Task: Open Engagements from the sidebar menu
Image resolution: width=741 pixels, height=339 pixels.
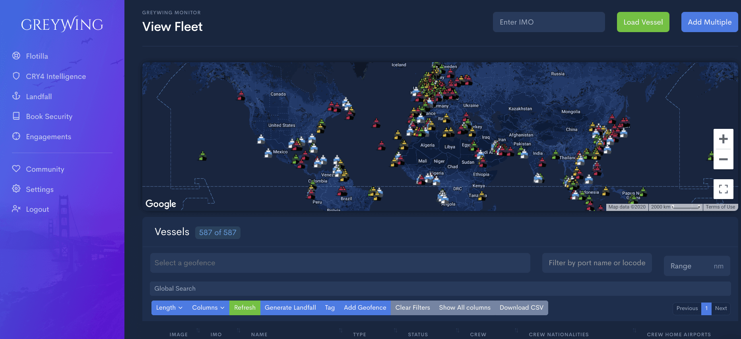Action: click(x=48, y=137)
